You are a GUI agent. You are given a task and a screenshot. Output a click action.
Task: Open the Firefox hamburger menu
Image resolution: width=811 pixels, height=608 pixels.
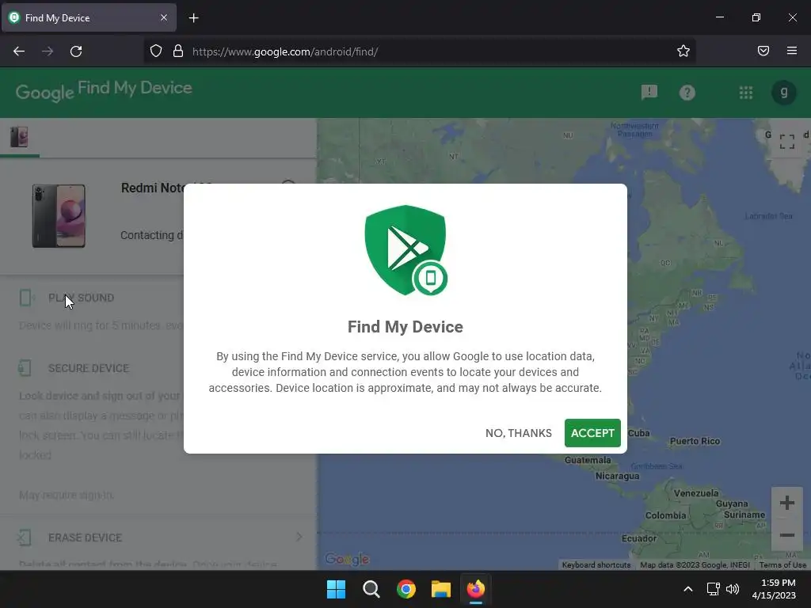point(792,51)
